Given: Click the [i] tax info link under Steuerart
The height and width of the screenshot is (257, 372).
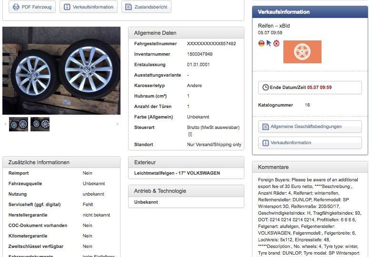Looking at the screenshot, I should pos(190,134).
